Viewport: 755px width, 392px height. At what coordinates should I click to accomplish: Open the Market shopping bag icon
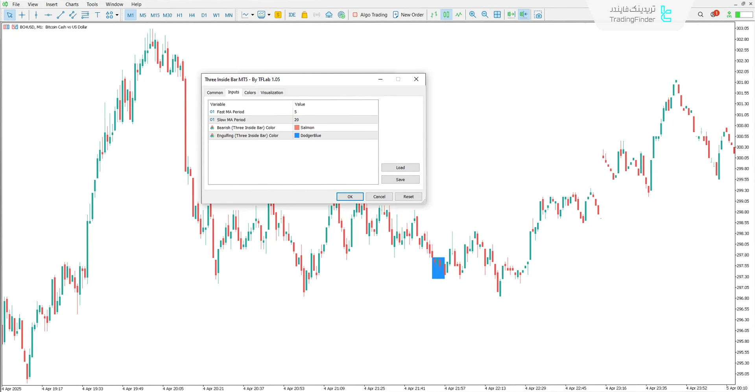click(304, 15)
